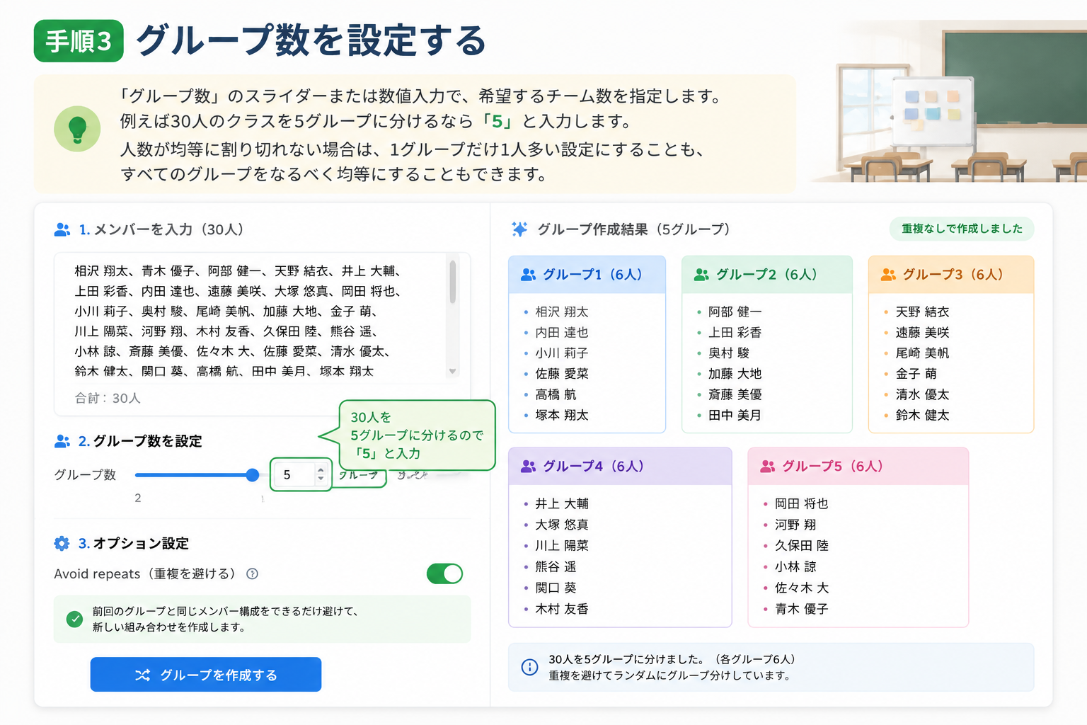This screenshot has height=725, width=1087.
Task: Click member 熊谷 遥 in グループ4
Action: [556, 567]
